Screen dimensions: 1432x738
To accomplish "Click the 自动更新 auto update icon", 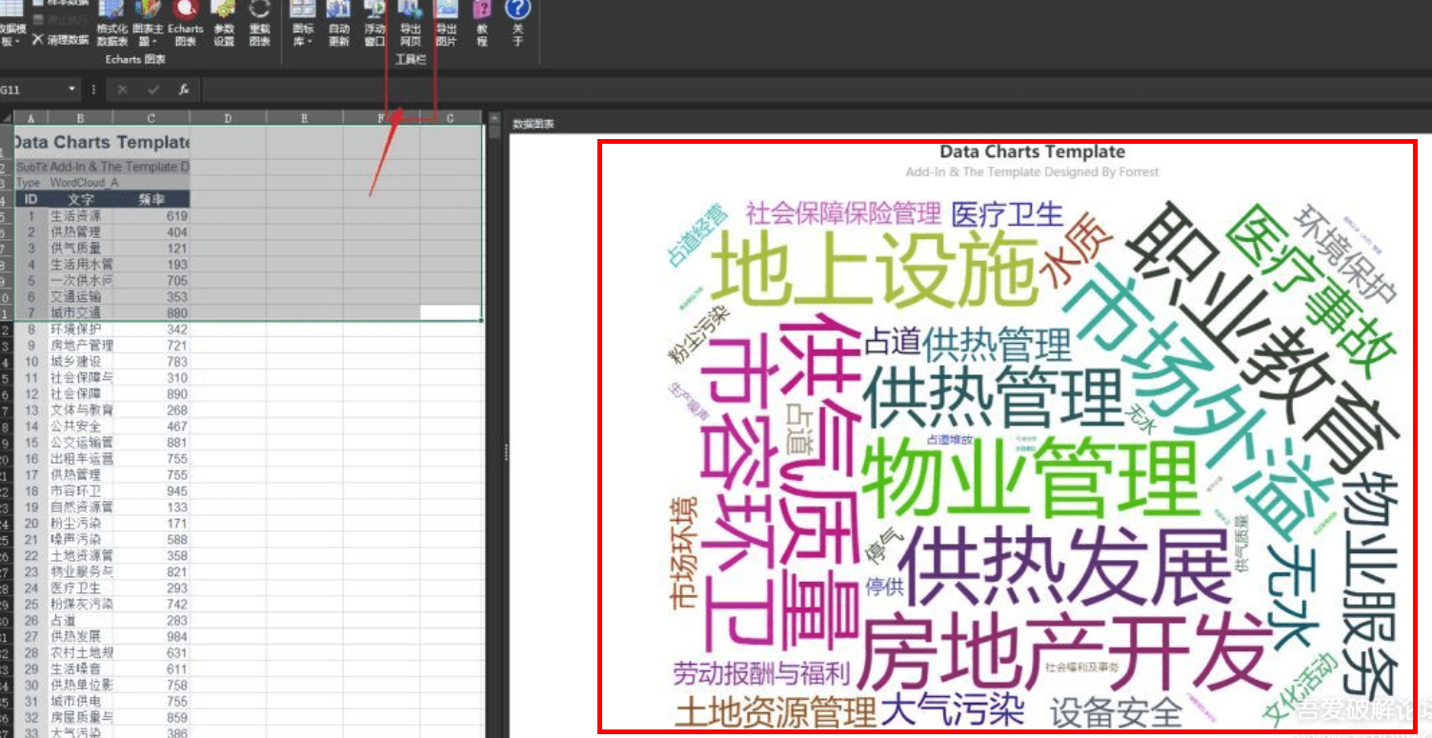I will [x=338, y=23].
